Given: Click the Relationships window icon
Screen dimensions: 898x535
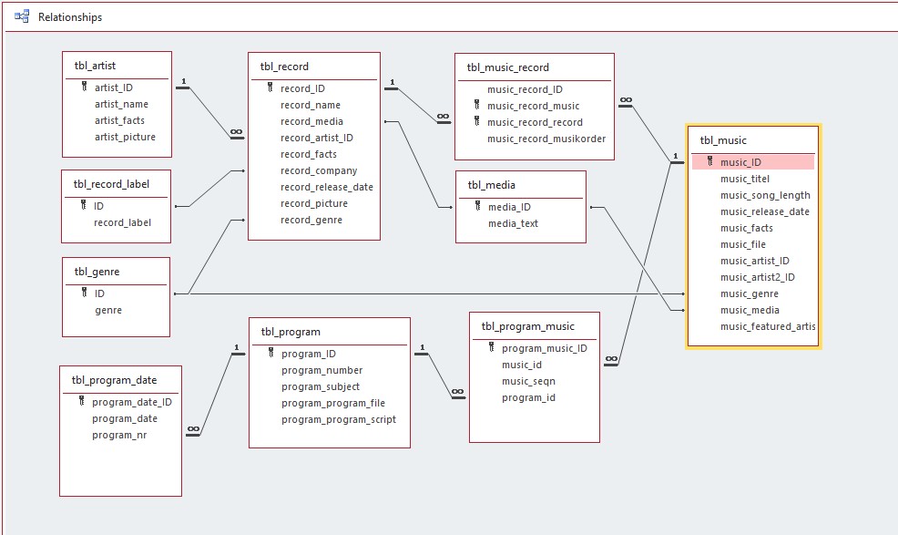Looking at the screenshot, I should click(22, 16).
